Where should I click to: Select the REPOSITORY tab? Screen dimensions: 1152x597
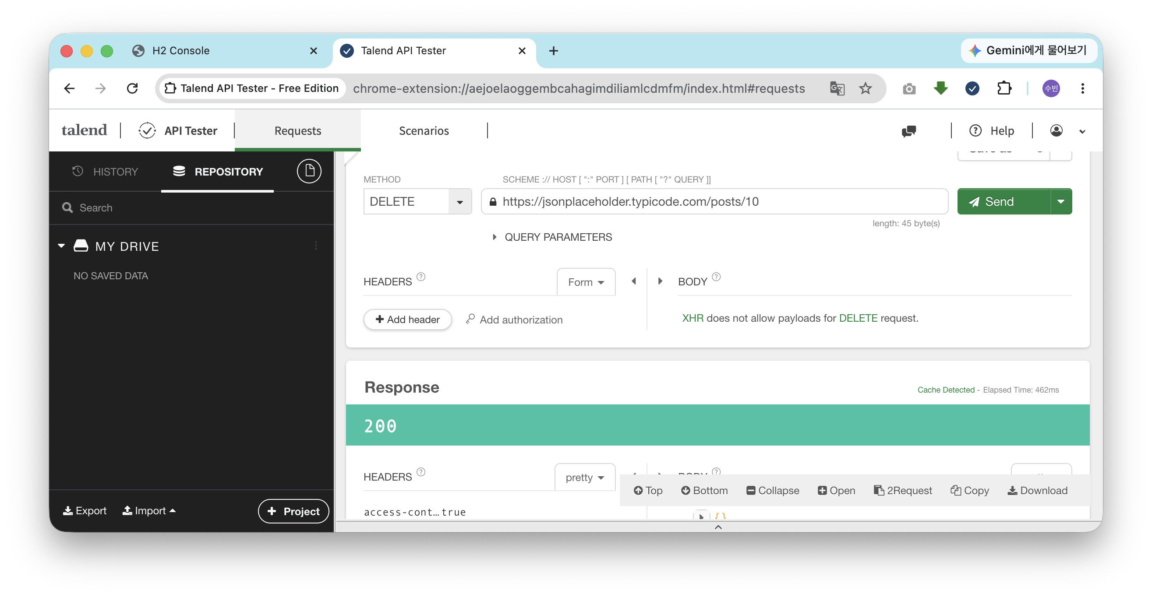point(218,172)
